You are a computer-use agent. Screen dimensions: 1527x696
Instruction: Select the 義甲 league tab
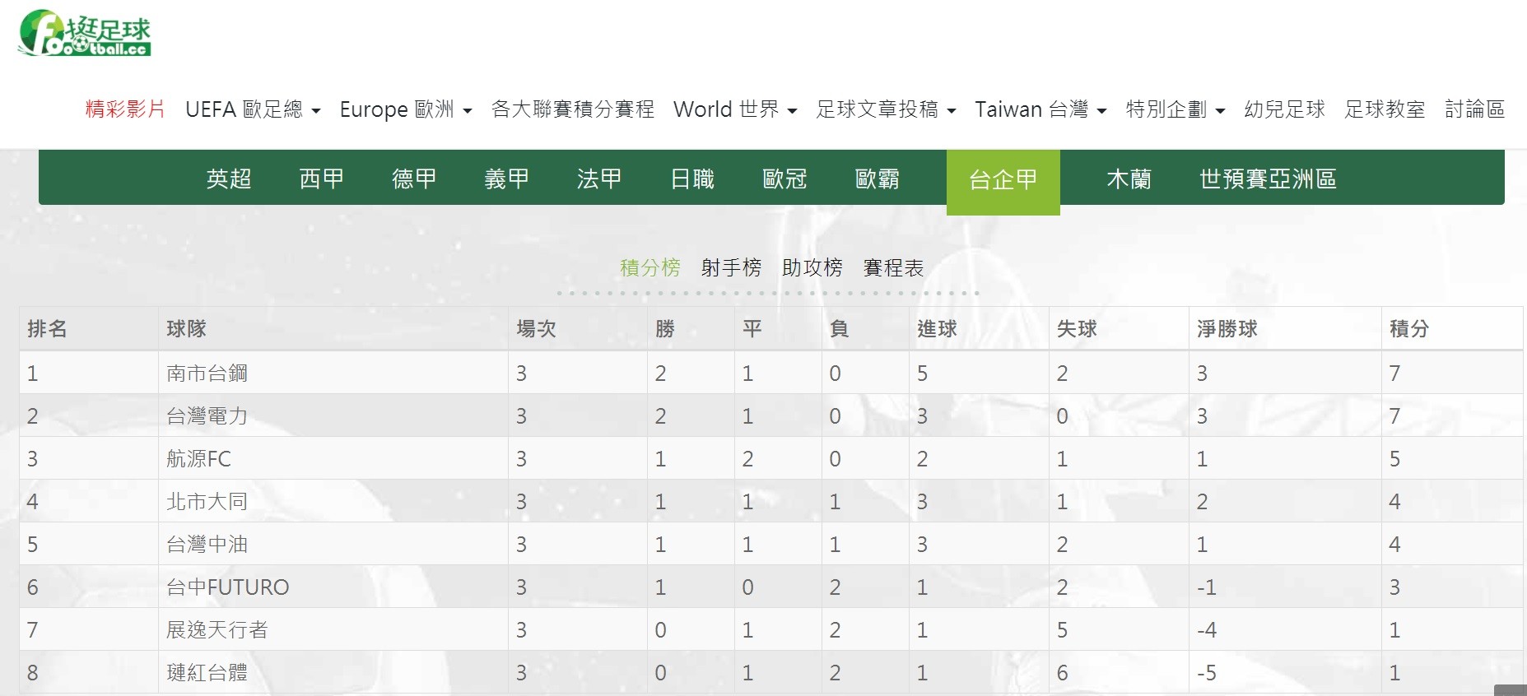[506, 179]
